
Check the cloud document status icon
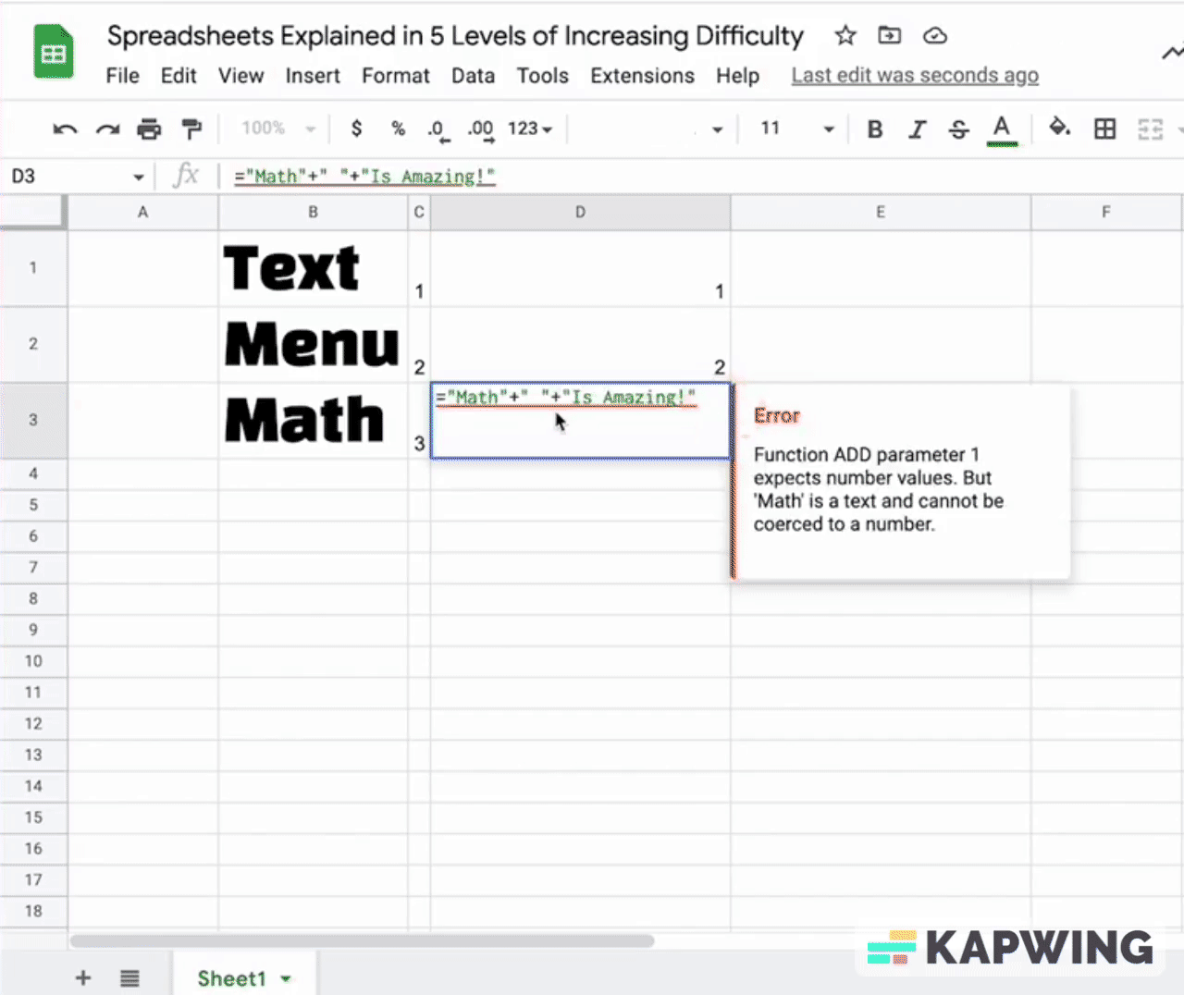click(935, 35)
